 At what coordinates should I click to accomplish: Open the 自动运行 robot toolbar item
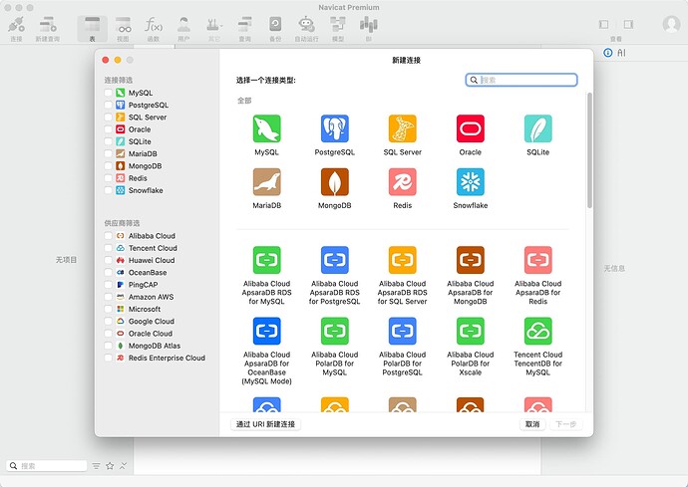(x=306, y=29)
